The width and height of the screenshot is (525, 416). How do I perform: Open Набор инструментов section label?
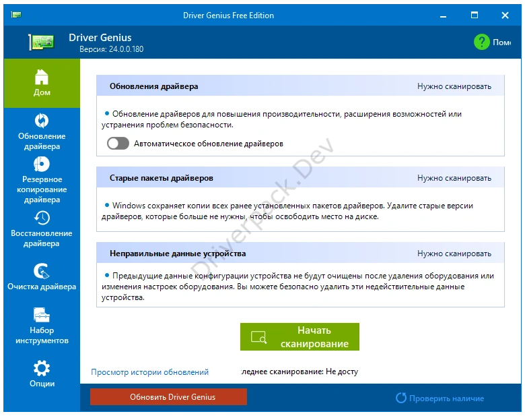(42, 336)
